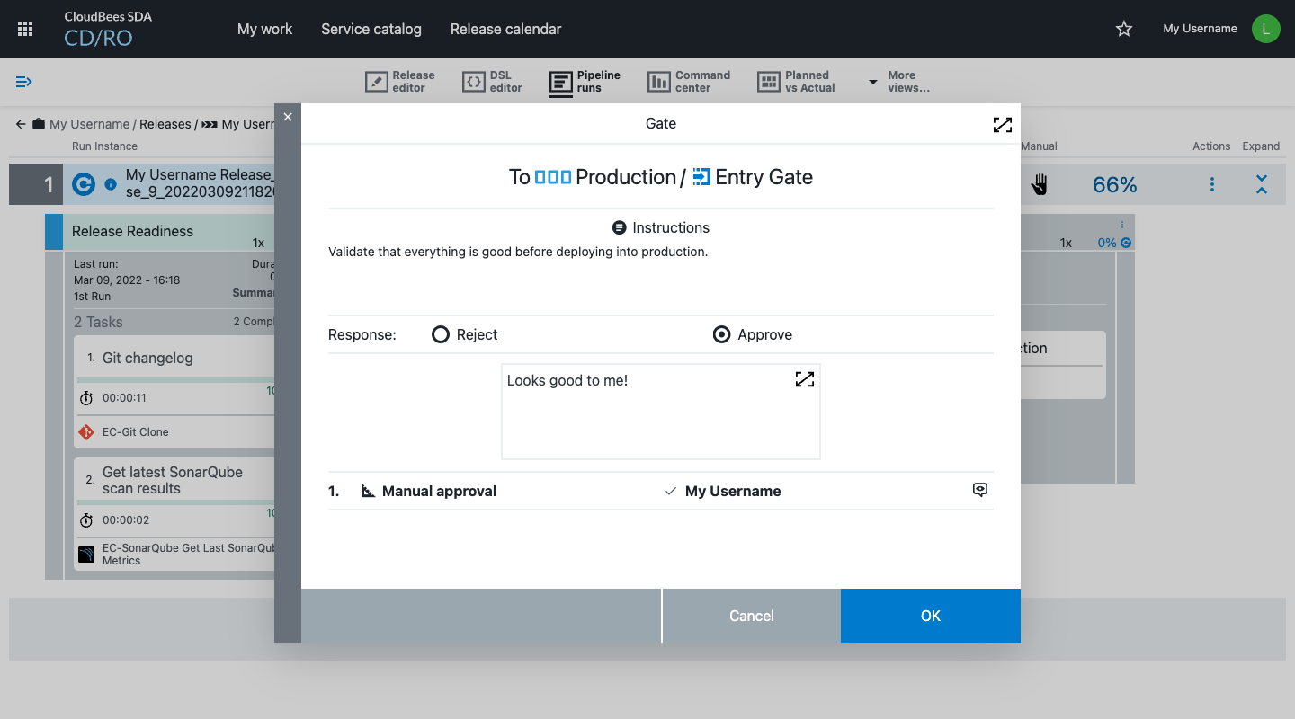
Task: Click the favorites star icon
Action: tap(1123, 29)
